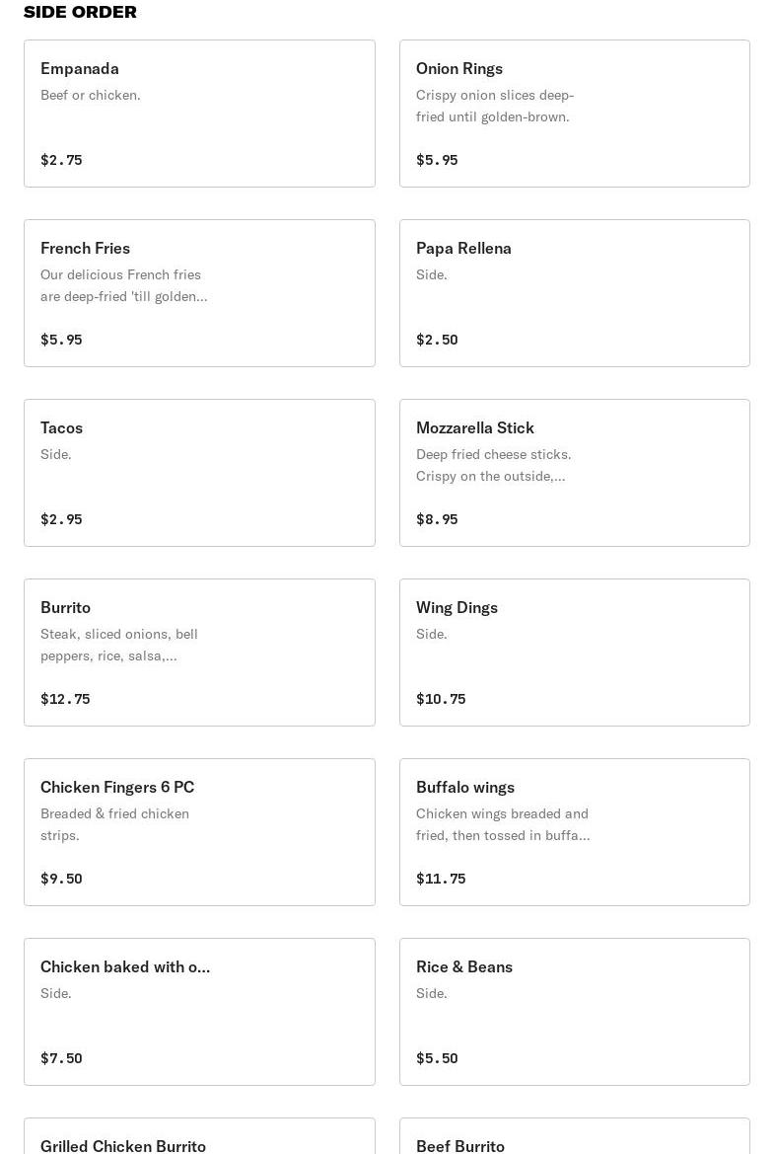This screenshot has height=1154, width=774.
Task: Select the Buffalo wings item
Action: click(x=574, y=831)
